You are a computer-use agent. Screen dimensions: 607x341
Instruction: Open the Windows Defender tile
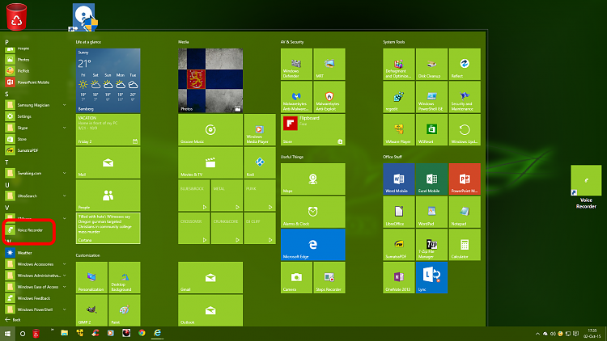click(x=296, y=64)
